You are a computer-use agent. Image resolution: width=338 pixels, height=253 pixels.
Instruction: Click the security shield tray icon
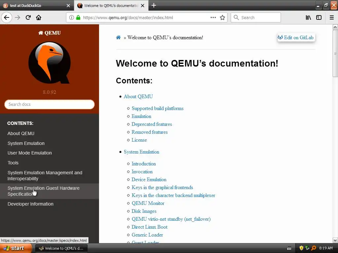click(x=301, y=248)
